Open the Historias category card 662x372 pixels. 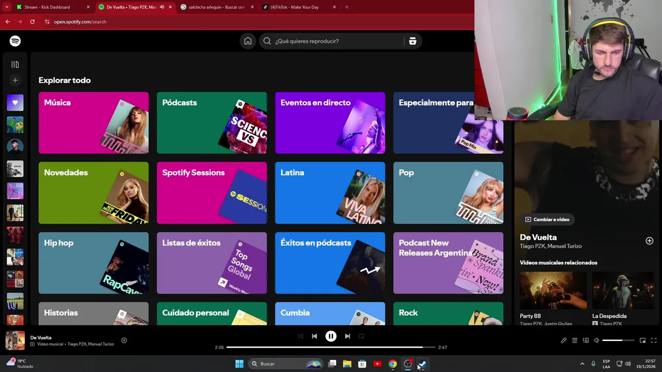click(x=94, y=314)
